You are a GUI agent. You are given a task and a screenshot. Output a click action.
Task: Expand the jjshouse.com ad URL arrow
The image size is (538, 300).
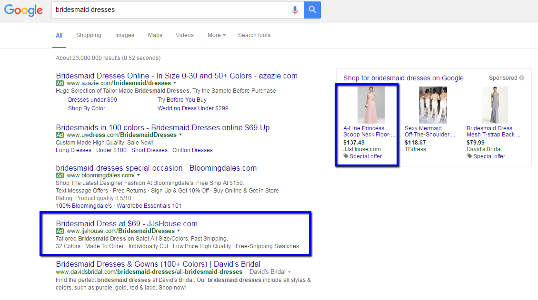tap(179, 231)
